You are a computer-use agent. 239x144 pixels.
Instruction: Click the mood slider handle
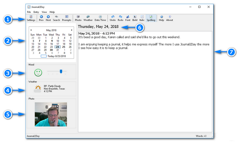click(61, 71)
